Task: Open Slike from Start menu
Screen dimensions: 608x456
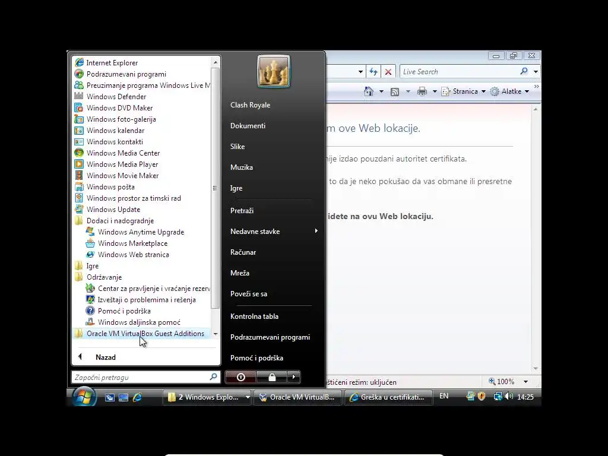Action: 237,147
